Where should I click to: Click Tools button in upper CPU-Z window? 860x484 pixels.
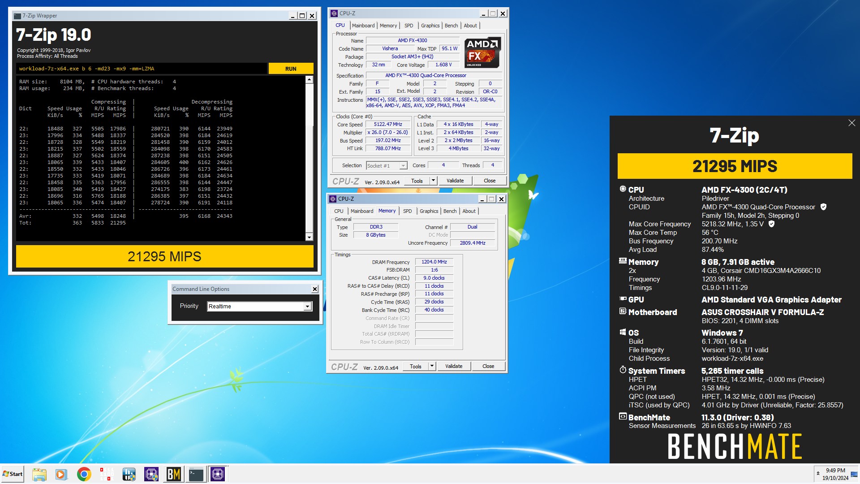[417, 181]
